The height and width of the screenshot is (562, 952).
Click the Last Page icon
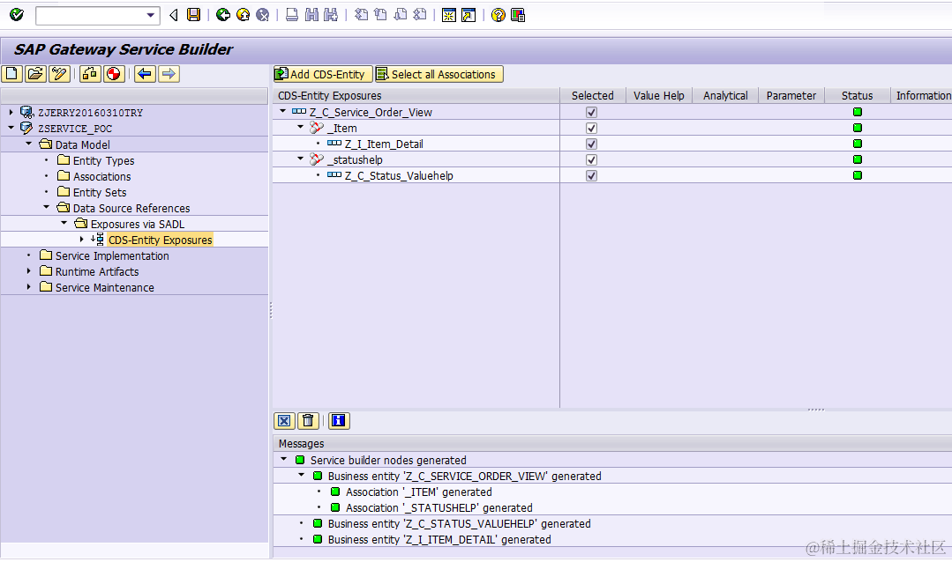click(x=420, y=15)
